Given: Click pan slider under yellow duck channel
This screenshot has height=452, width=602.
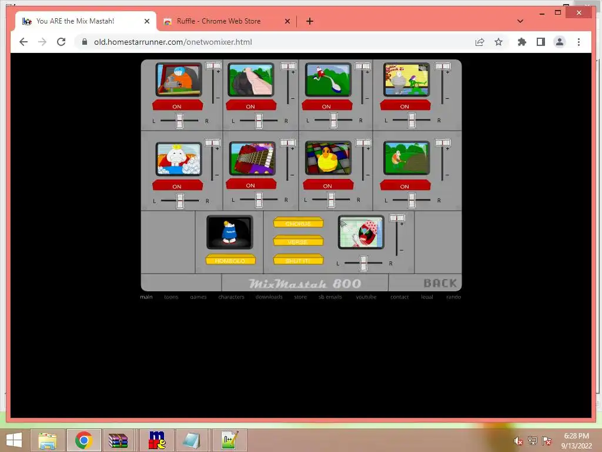Looking at the screenshot, I should click(331, 200).
